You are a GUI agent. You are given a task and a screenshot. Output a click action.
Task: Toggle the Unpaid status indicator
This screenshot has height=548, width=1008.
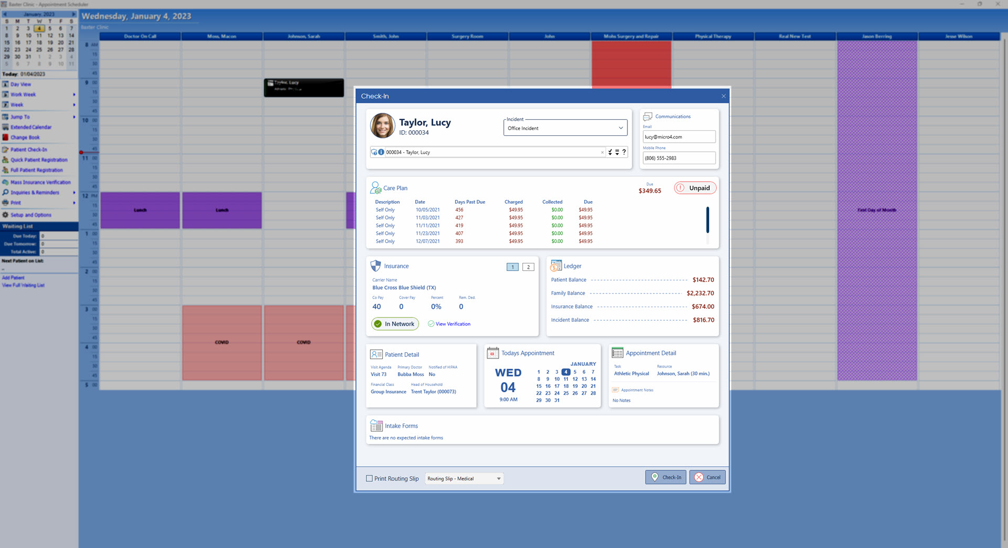pyautogui.click(x=695, y=188)
